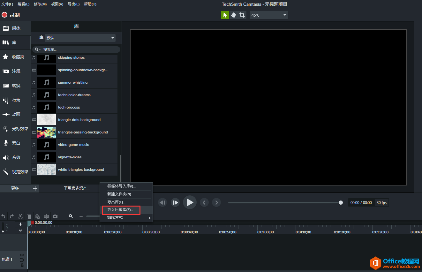Start recording with the 录制 button
The height and width of the screenshot is (272, 422).
[11, 15]
